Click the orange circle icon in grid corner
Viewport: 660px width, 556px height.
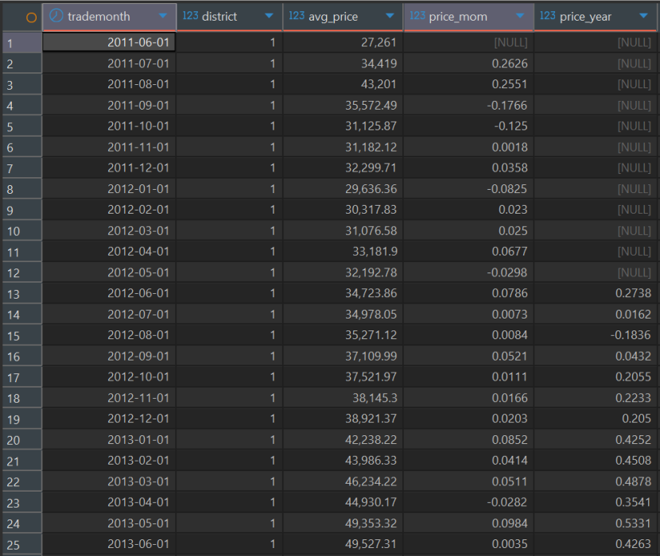31,17
